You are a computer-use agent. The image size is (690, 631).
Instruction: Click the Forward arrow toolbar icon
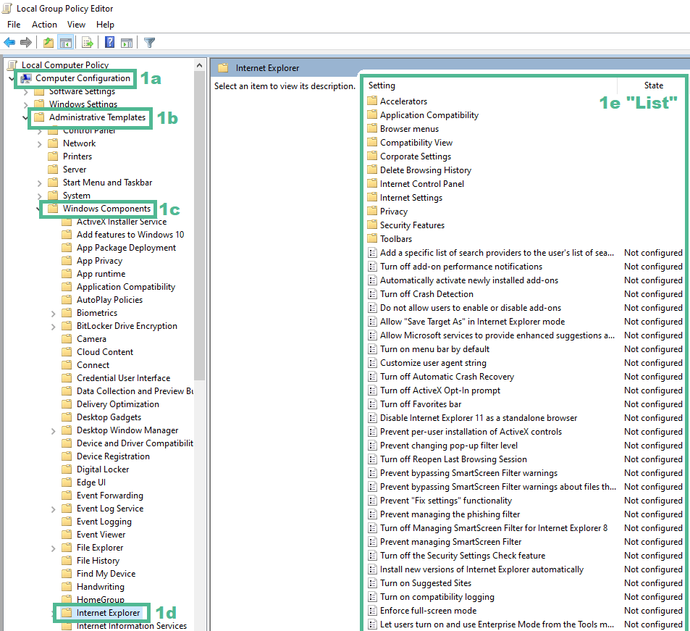[26, 43]
